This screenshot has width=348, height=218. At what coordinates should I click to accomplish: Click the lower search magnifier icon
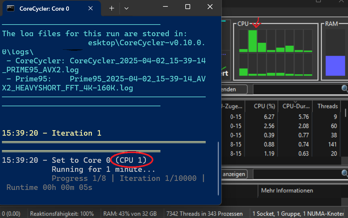tap(345, 173)
